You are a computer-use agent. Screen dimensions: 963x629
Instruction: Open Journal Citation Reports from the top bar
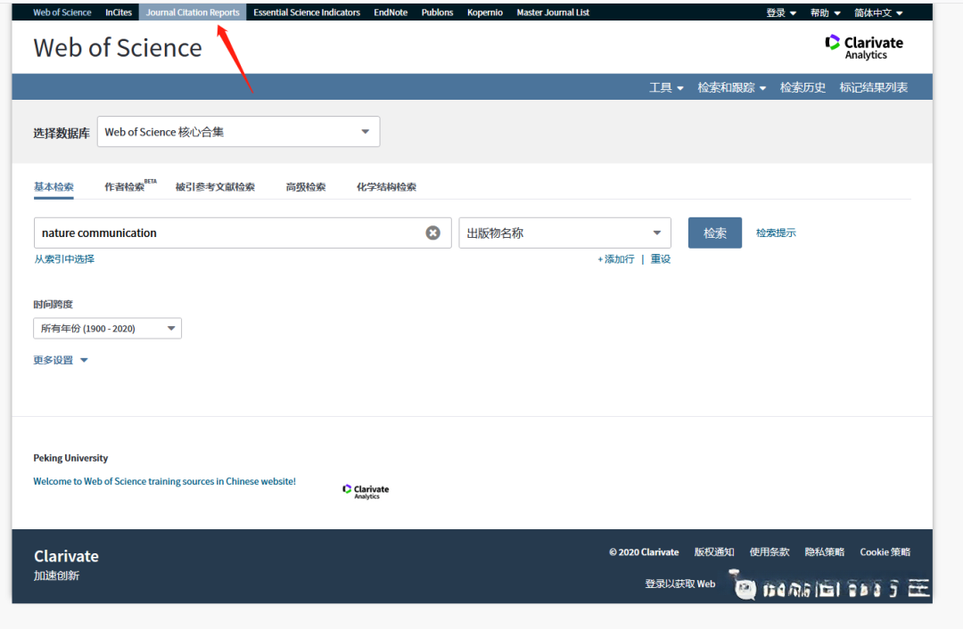click(x=192, y=12)
